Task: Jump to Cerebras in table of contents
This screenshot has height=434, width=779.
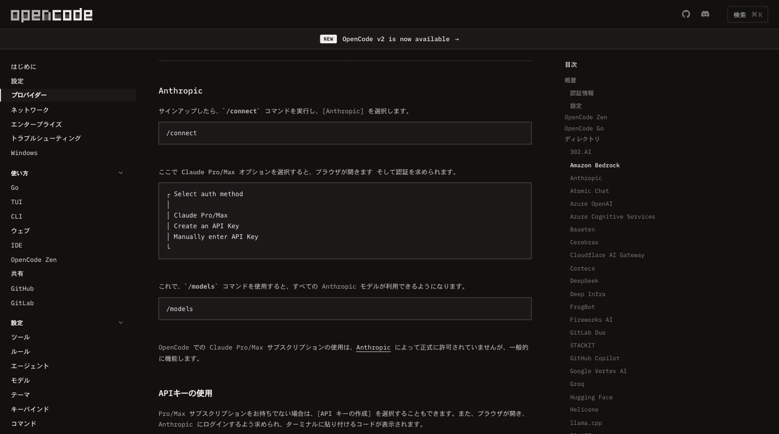Action: (x=584, y=242)
